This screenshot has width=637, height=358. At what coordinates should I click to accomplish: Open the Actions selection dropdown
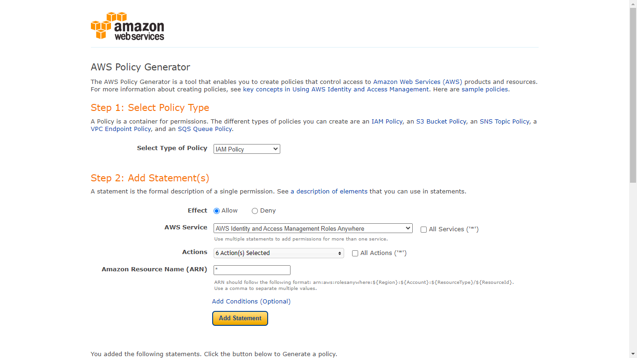pos(279,253)
